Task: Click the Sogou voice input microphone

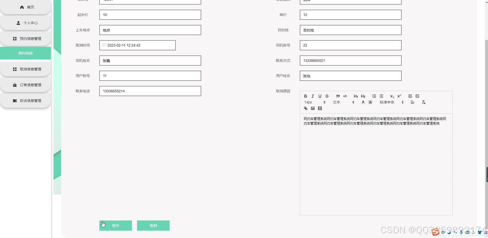Action: coord(461,232)
